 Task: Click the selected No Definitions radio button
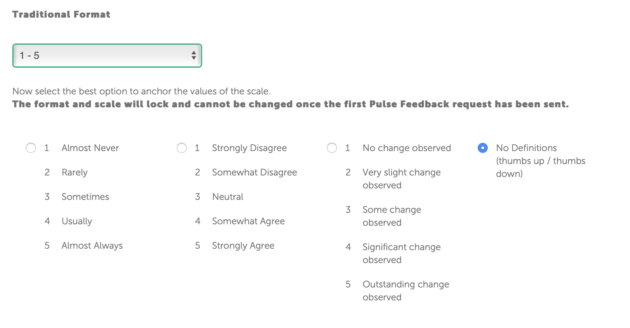483,148
